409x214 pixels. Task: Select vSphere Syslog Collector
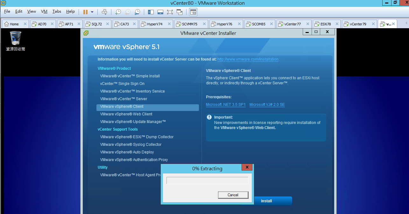coord(131,145)
